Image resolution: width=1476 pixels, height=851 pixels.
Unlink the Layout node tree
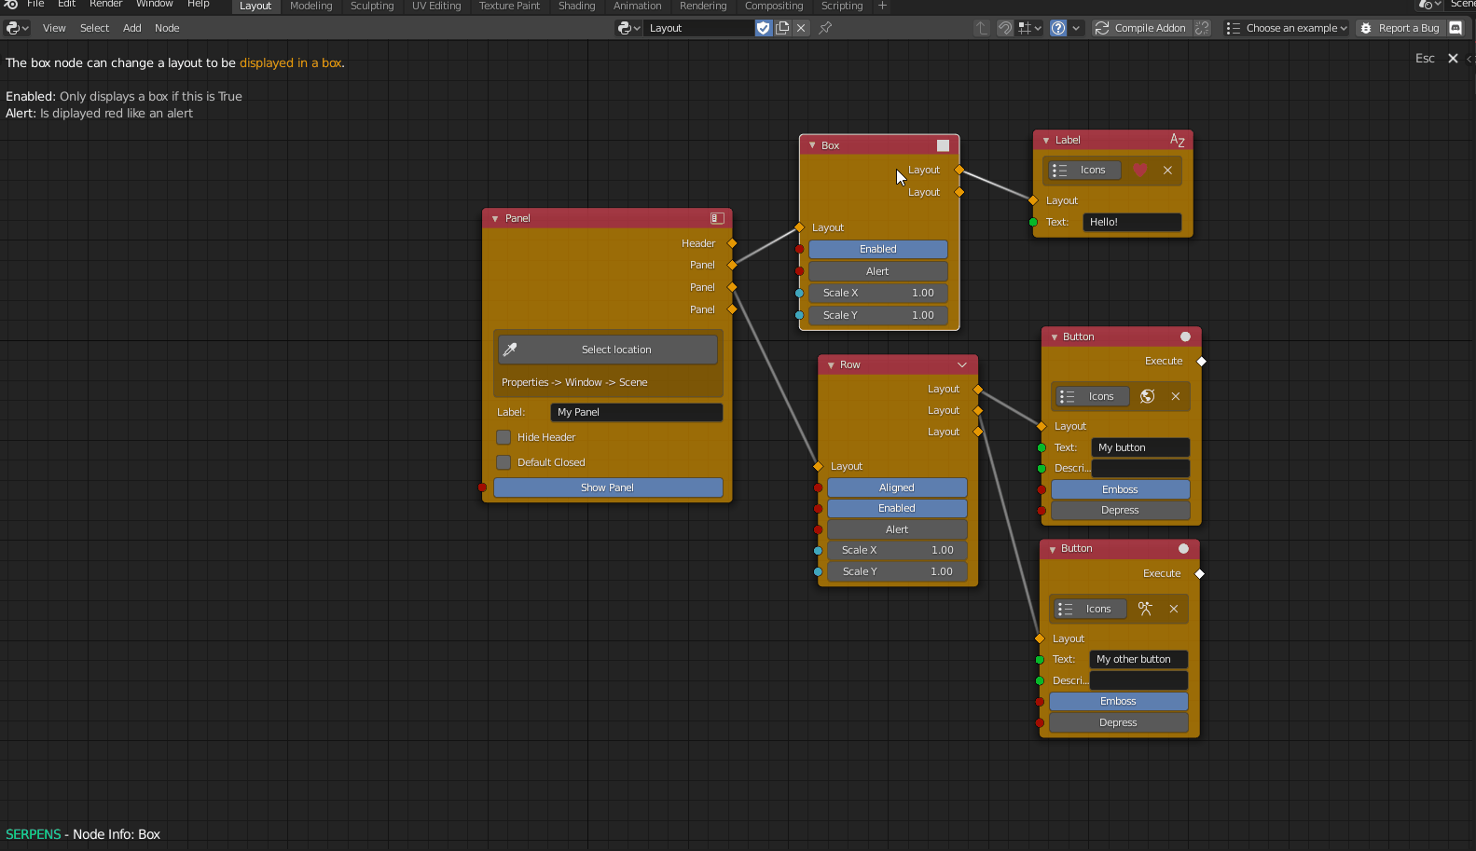801,28
